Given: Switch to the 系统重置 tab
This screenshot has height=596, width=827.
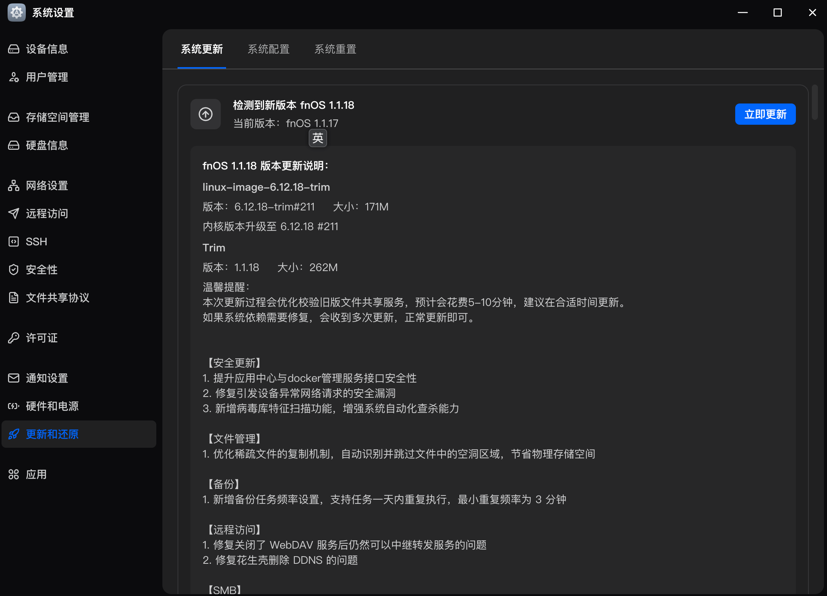Looking at the screenshot, I should (x=335, y=49).
